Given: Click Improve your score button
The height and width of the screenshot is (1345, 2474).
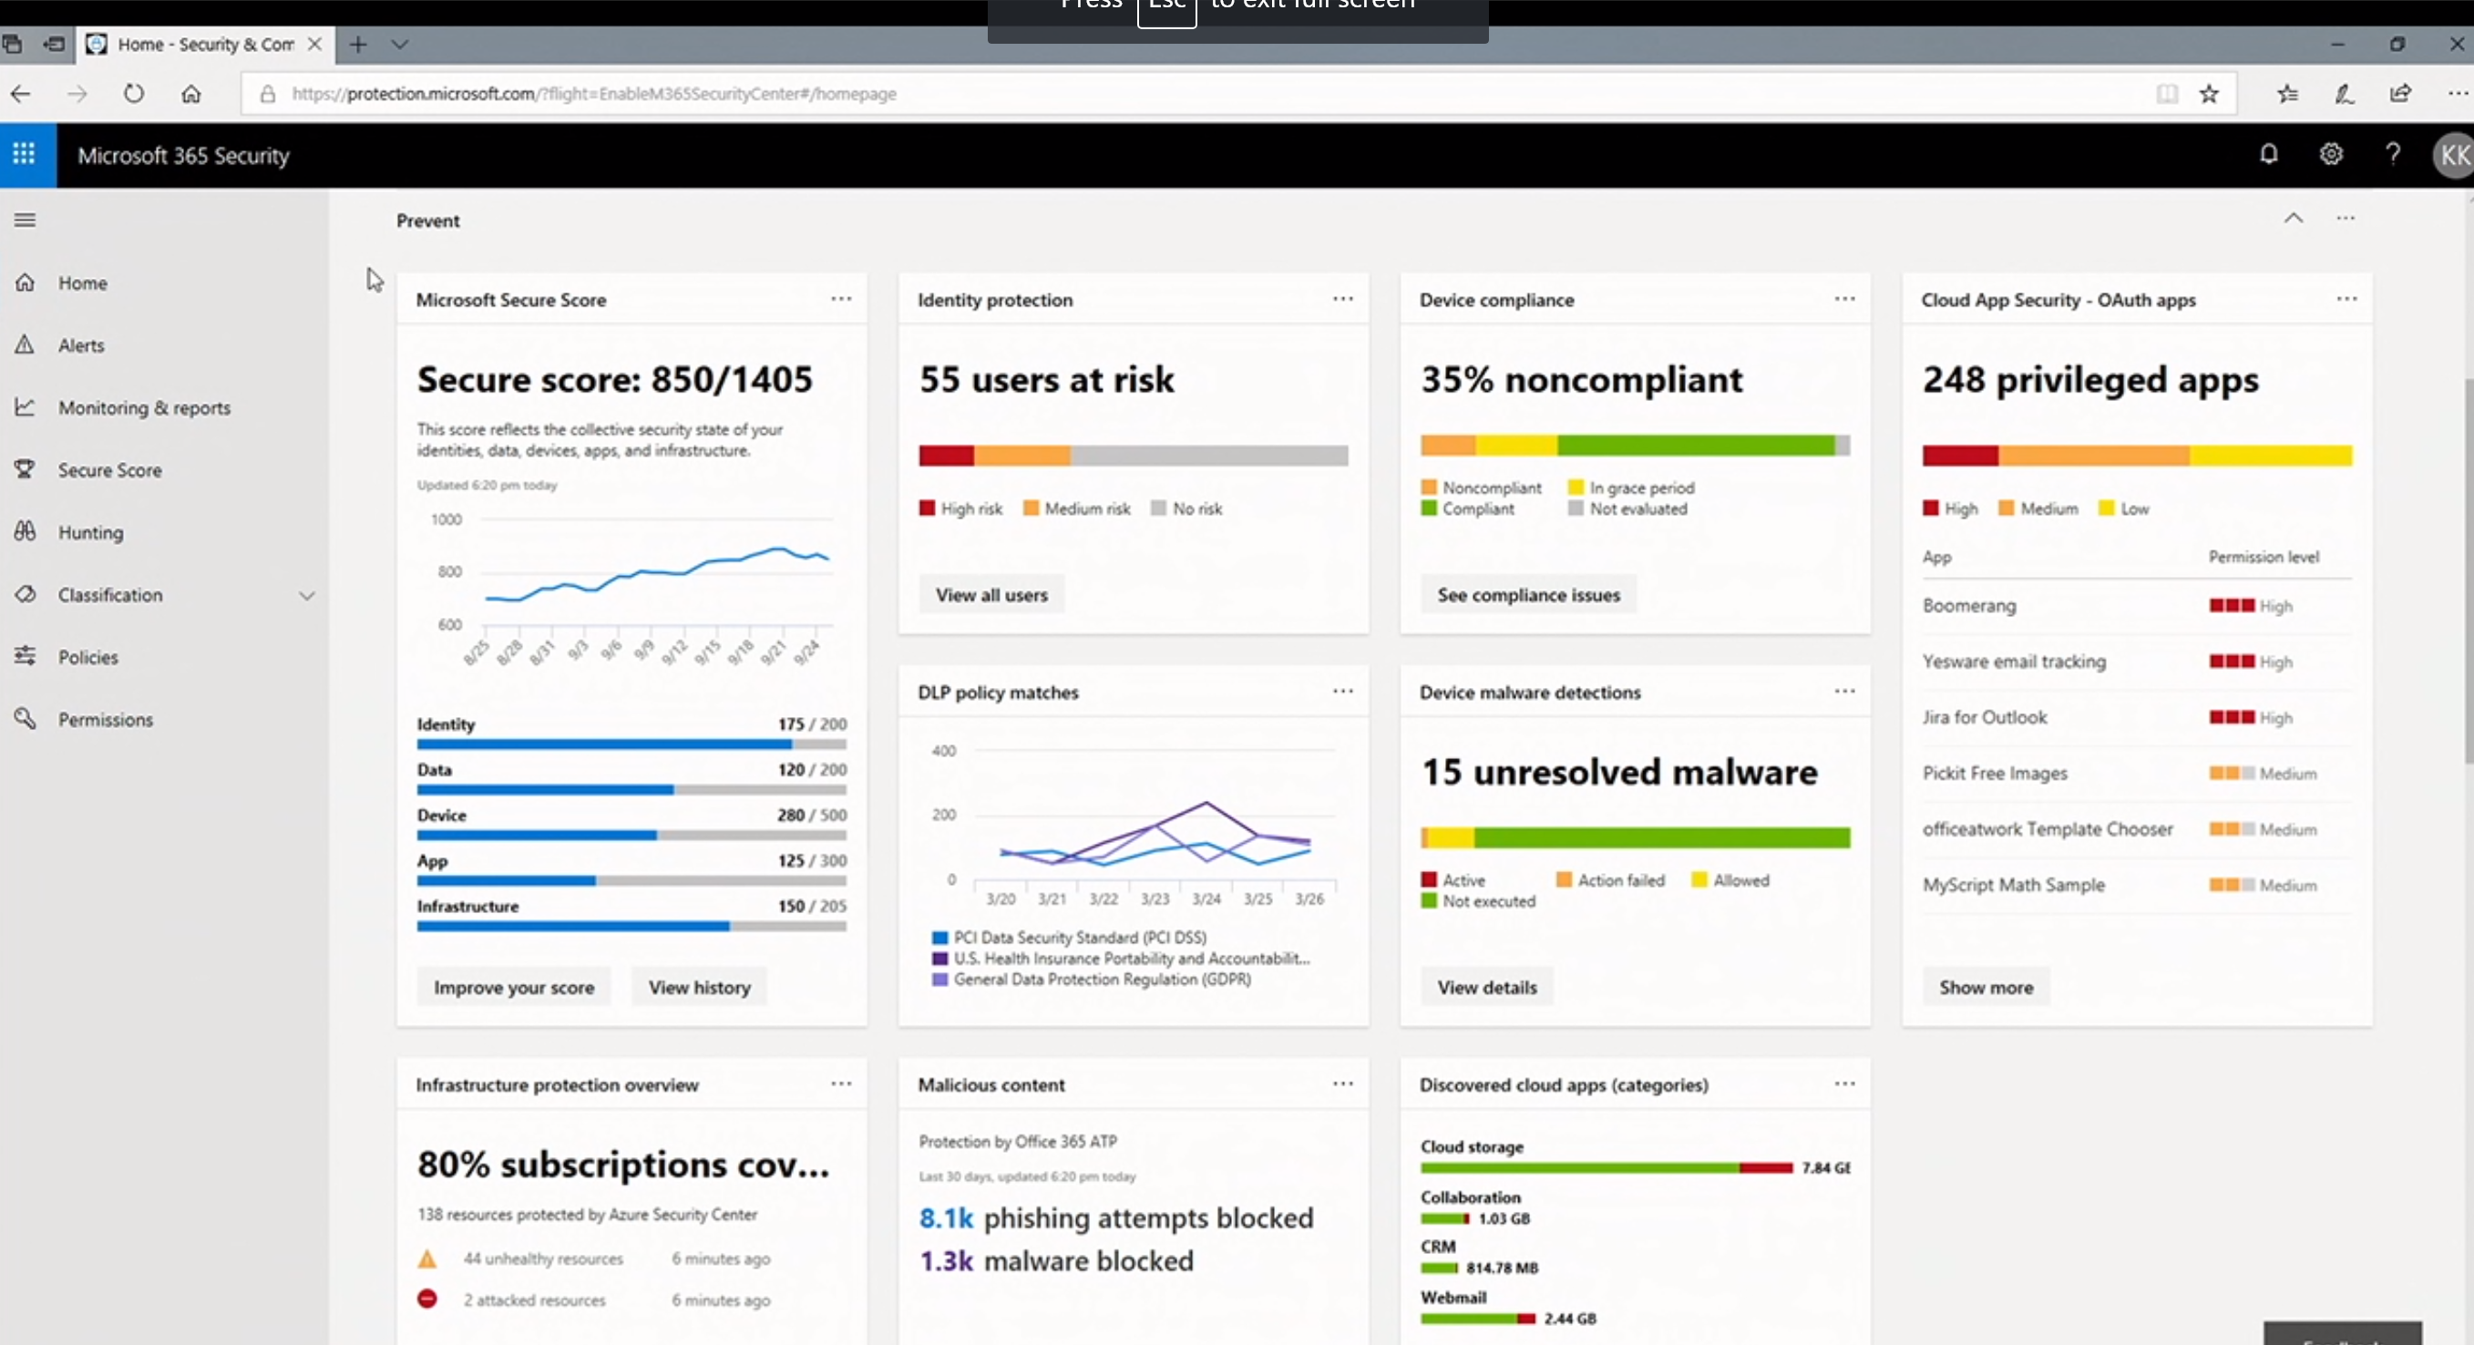Looking at the screenshot, I should click(514, 987).
